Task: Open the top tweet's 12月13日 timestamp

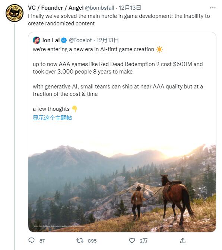Action: click(130, 8)
